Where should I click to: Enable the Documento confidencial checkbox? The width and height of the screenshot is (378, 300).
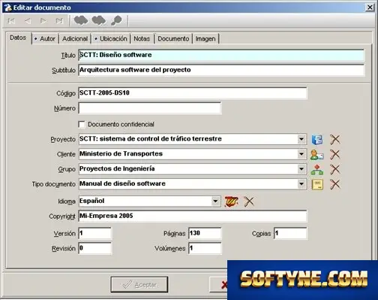[82, 124]
